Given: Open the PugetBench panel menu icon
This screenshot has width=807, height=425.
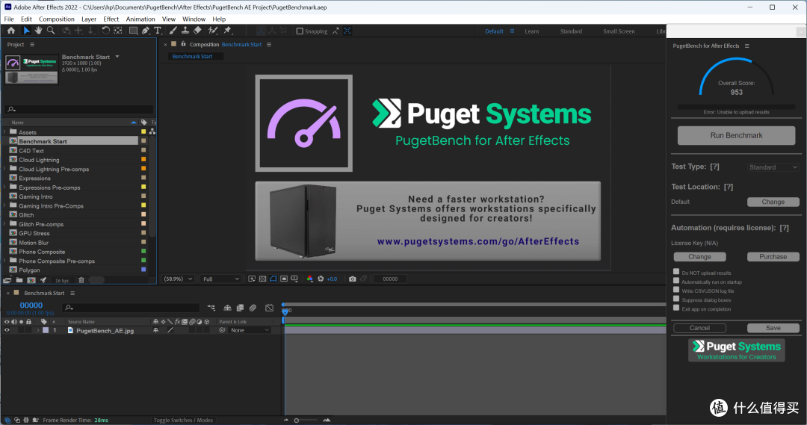Looking at the screenshot, I should [746, 46].
